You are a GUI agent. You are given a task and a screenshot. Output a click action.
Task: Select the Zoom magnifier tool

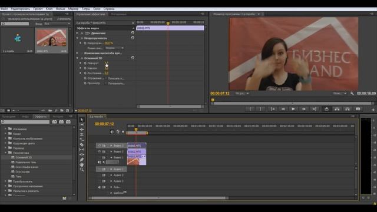pos(82,170)
